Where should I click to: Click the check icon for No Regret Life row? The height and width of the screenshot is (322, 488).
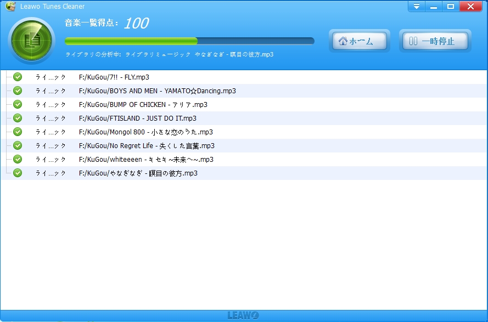[x=18, y=145]
